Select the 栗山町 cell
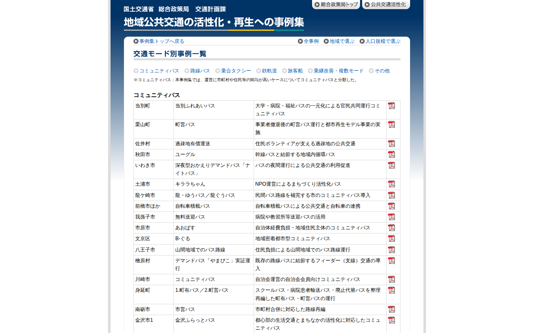534x333 pixels. coord(154,129)
